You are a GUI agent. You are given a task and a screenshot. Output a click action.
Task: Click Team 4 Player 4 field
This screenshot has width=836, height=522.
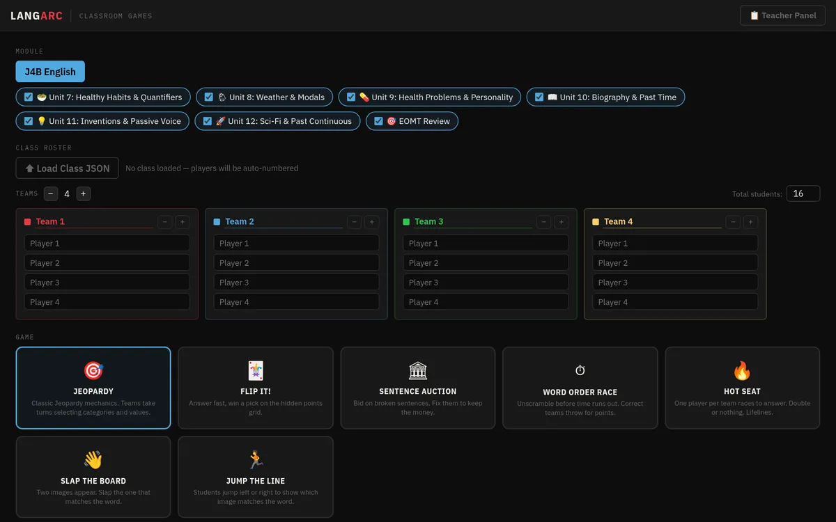point(675,301)
